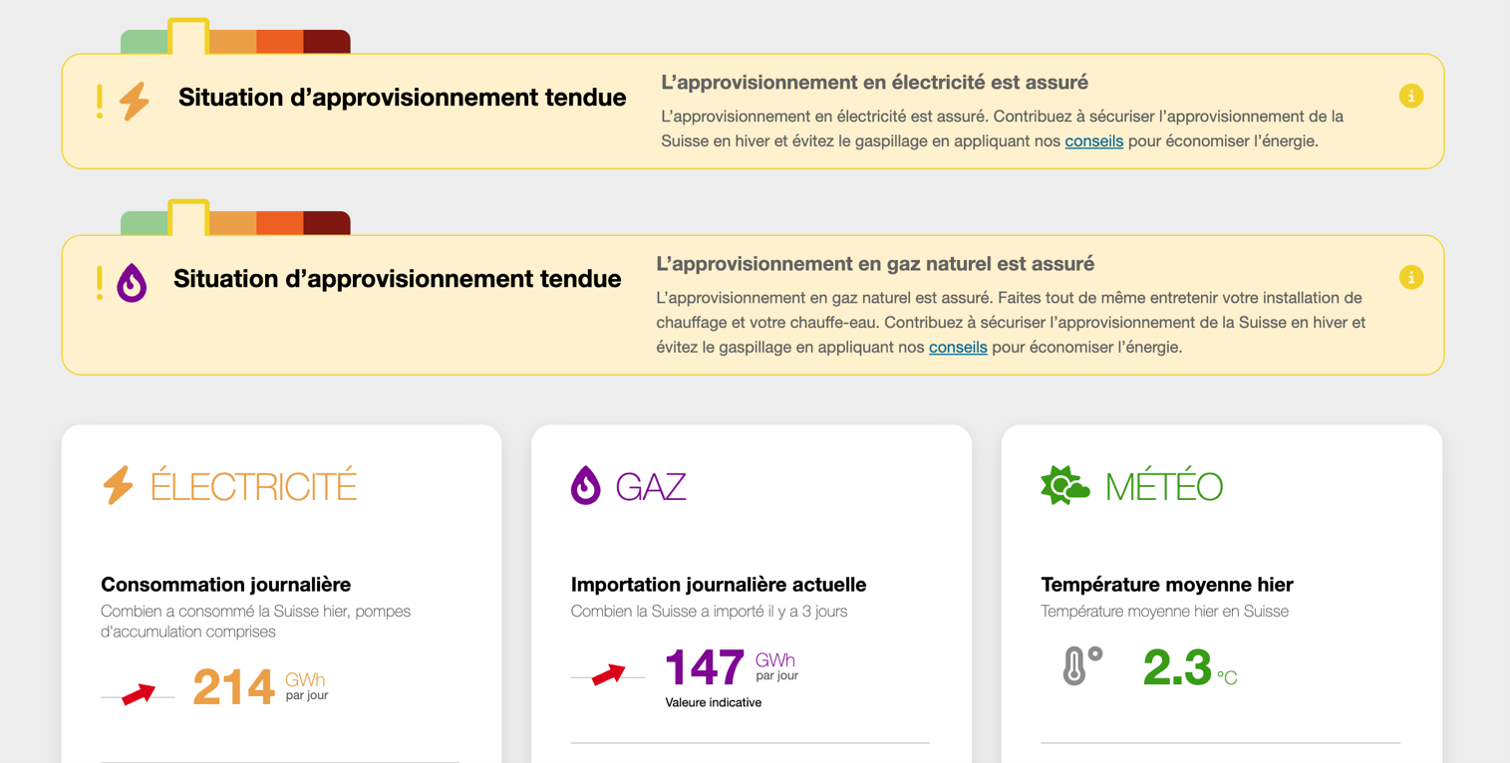The width and height of the screenshot is (1510, 763).
Task: Select dark red segment of gas status scale
Action: [327, 223]
